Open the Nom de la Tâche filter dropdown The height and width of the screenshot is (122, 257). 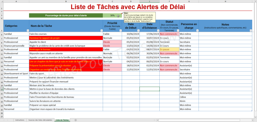point(101,30)
